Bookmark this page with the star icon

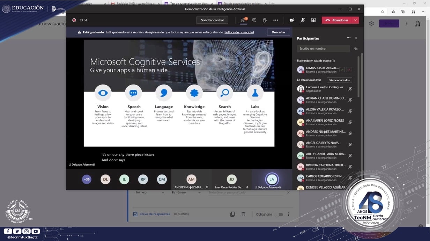click(383, 11)
